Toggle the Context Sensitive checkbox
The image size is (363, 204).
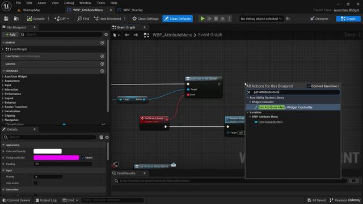[x=309, y=86]
